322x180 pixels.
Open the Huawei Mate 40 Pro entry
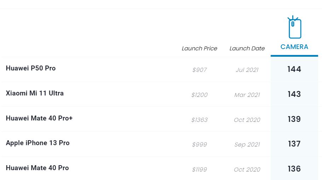coord(37,168)
